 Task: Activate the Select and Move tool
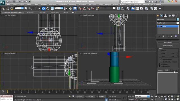click(44, 8)
